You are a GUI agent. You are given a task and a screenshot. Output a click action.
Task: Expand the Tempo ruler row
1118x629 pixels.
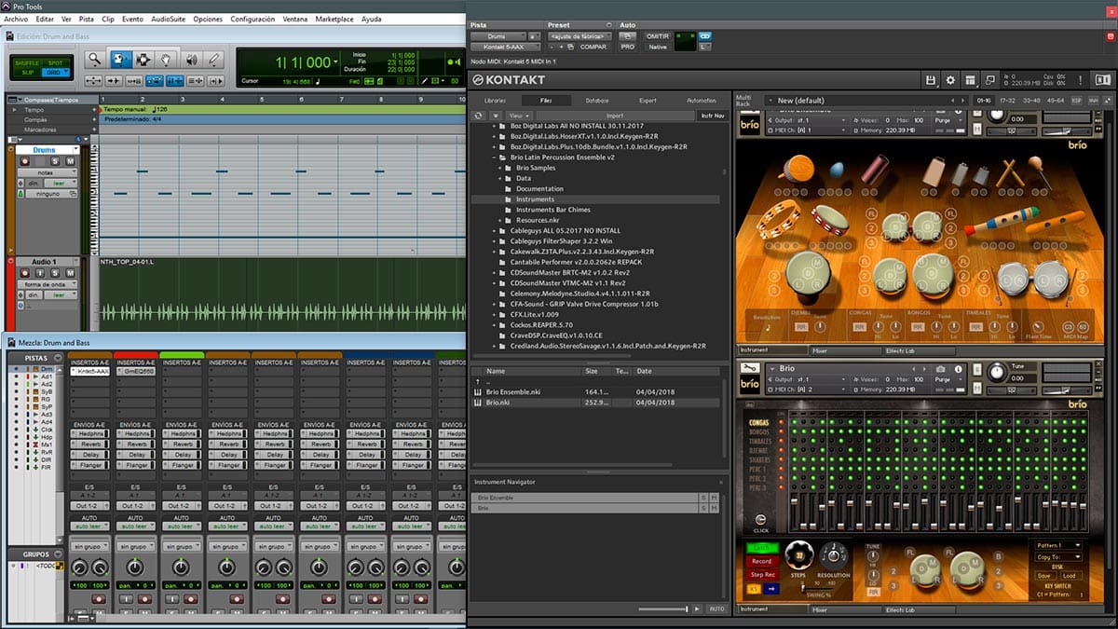(x=14, y=110)
